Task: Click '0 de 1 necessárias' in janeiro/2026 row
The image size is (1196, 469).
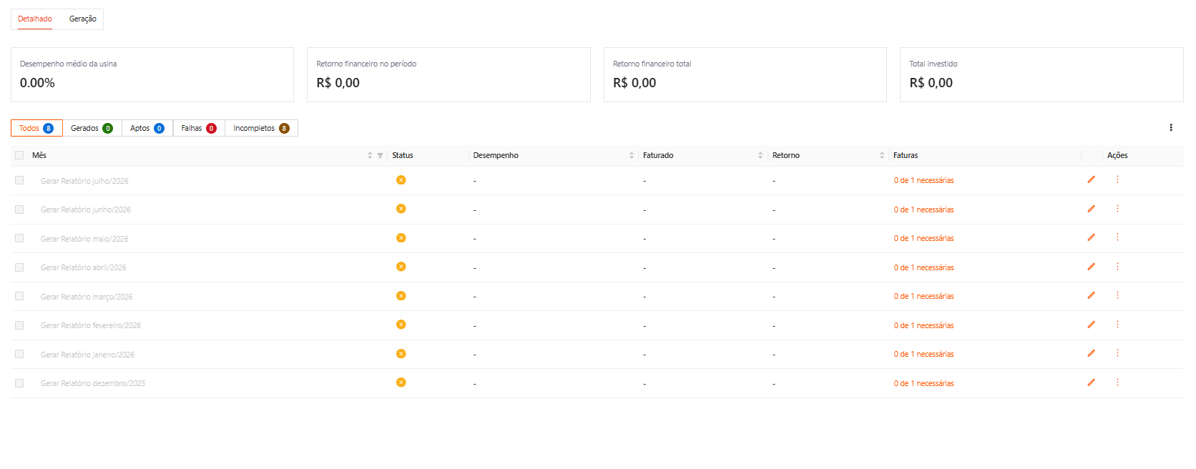Action: (923, 354)
